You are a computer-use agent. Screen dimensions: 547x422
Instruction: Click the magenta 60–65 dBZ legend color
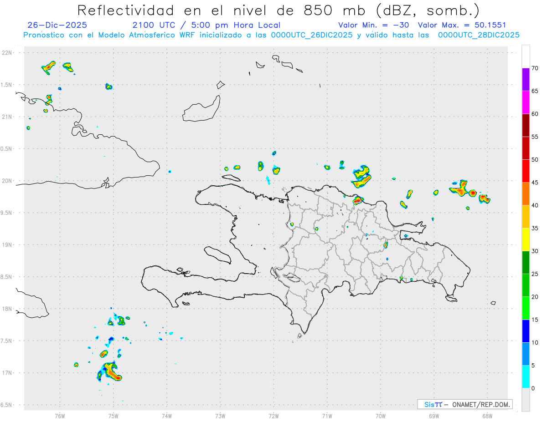click(x=526, y=102)
